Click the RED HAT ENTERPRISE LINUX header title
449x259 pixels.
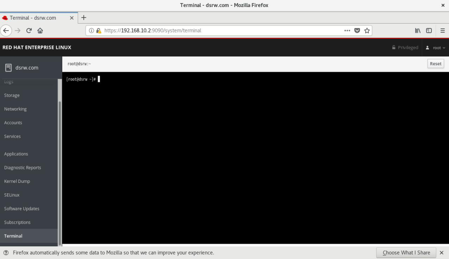[37, 47]
